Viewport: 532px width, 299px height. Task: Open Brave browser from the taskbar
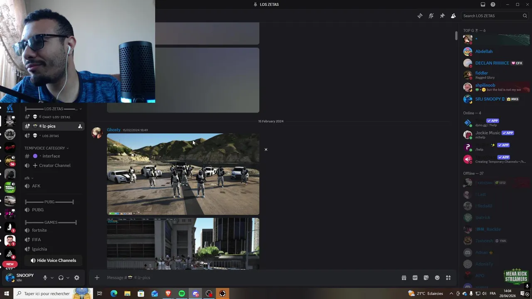pos(168,294)
